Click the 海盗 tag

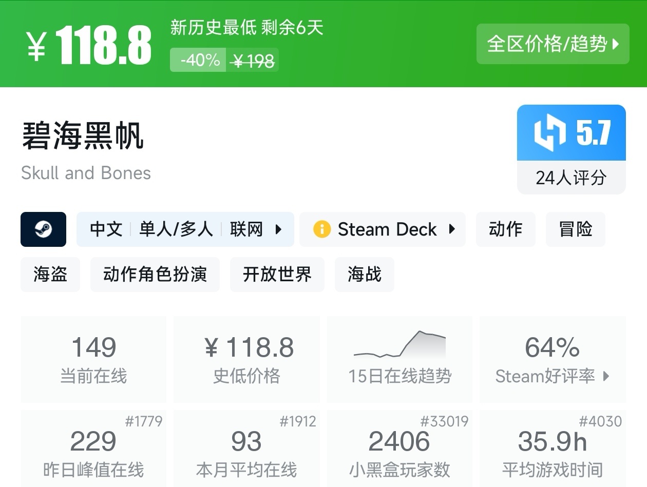coord(50,275)
